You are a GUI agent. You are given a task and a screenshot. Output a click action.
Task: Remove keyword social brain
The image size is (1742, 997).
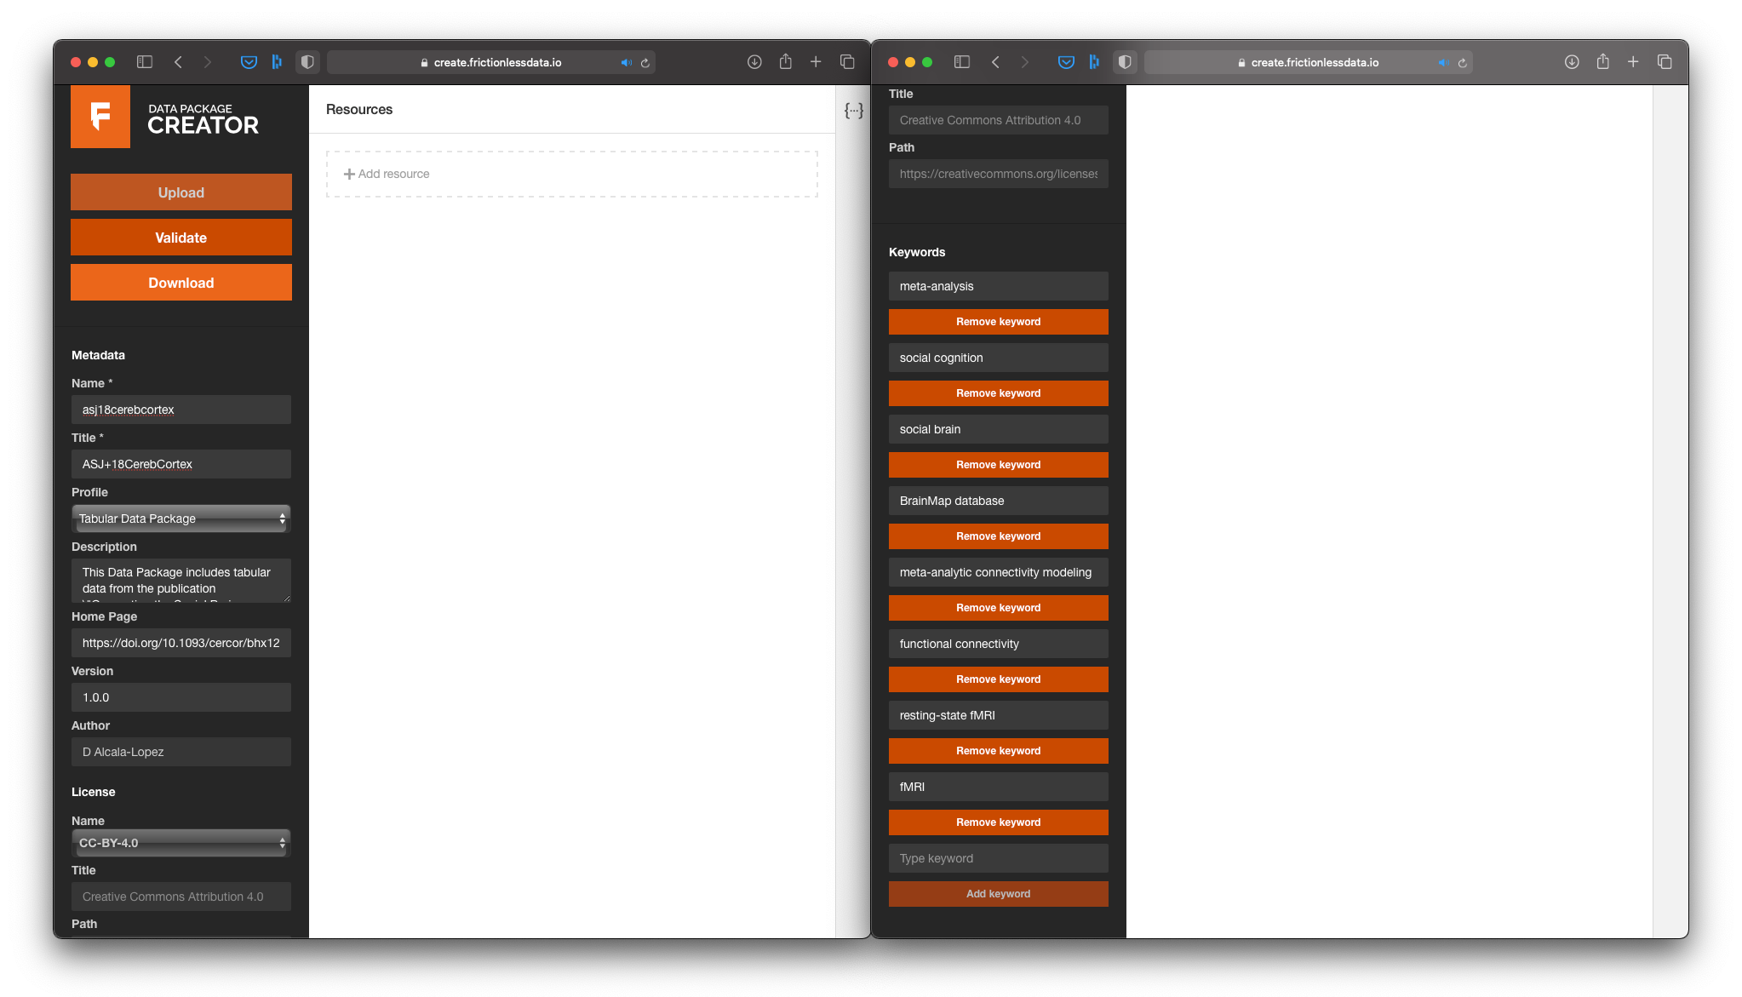(998, 464)
